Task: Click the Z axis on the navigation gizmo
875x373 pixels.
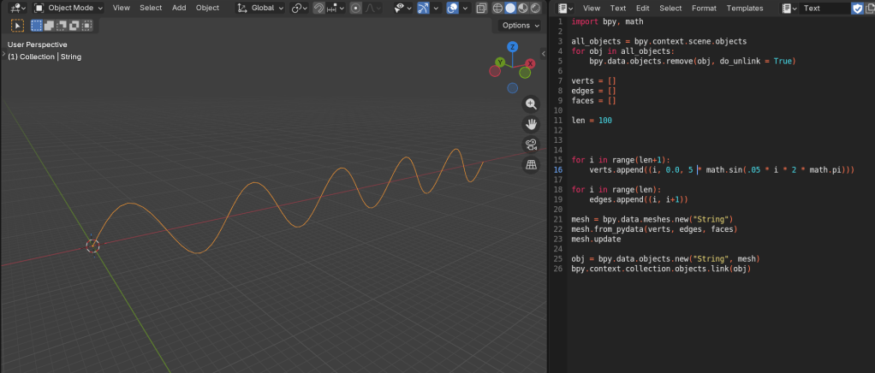Action: click(512, 48)
